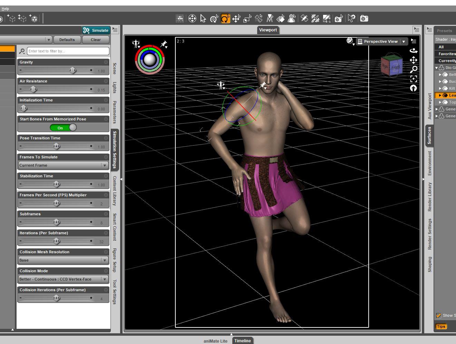Switch to the Parameters side tab
The image size is (456, 344).
click(x=115, y=112)
